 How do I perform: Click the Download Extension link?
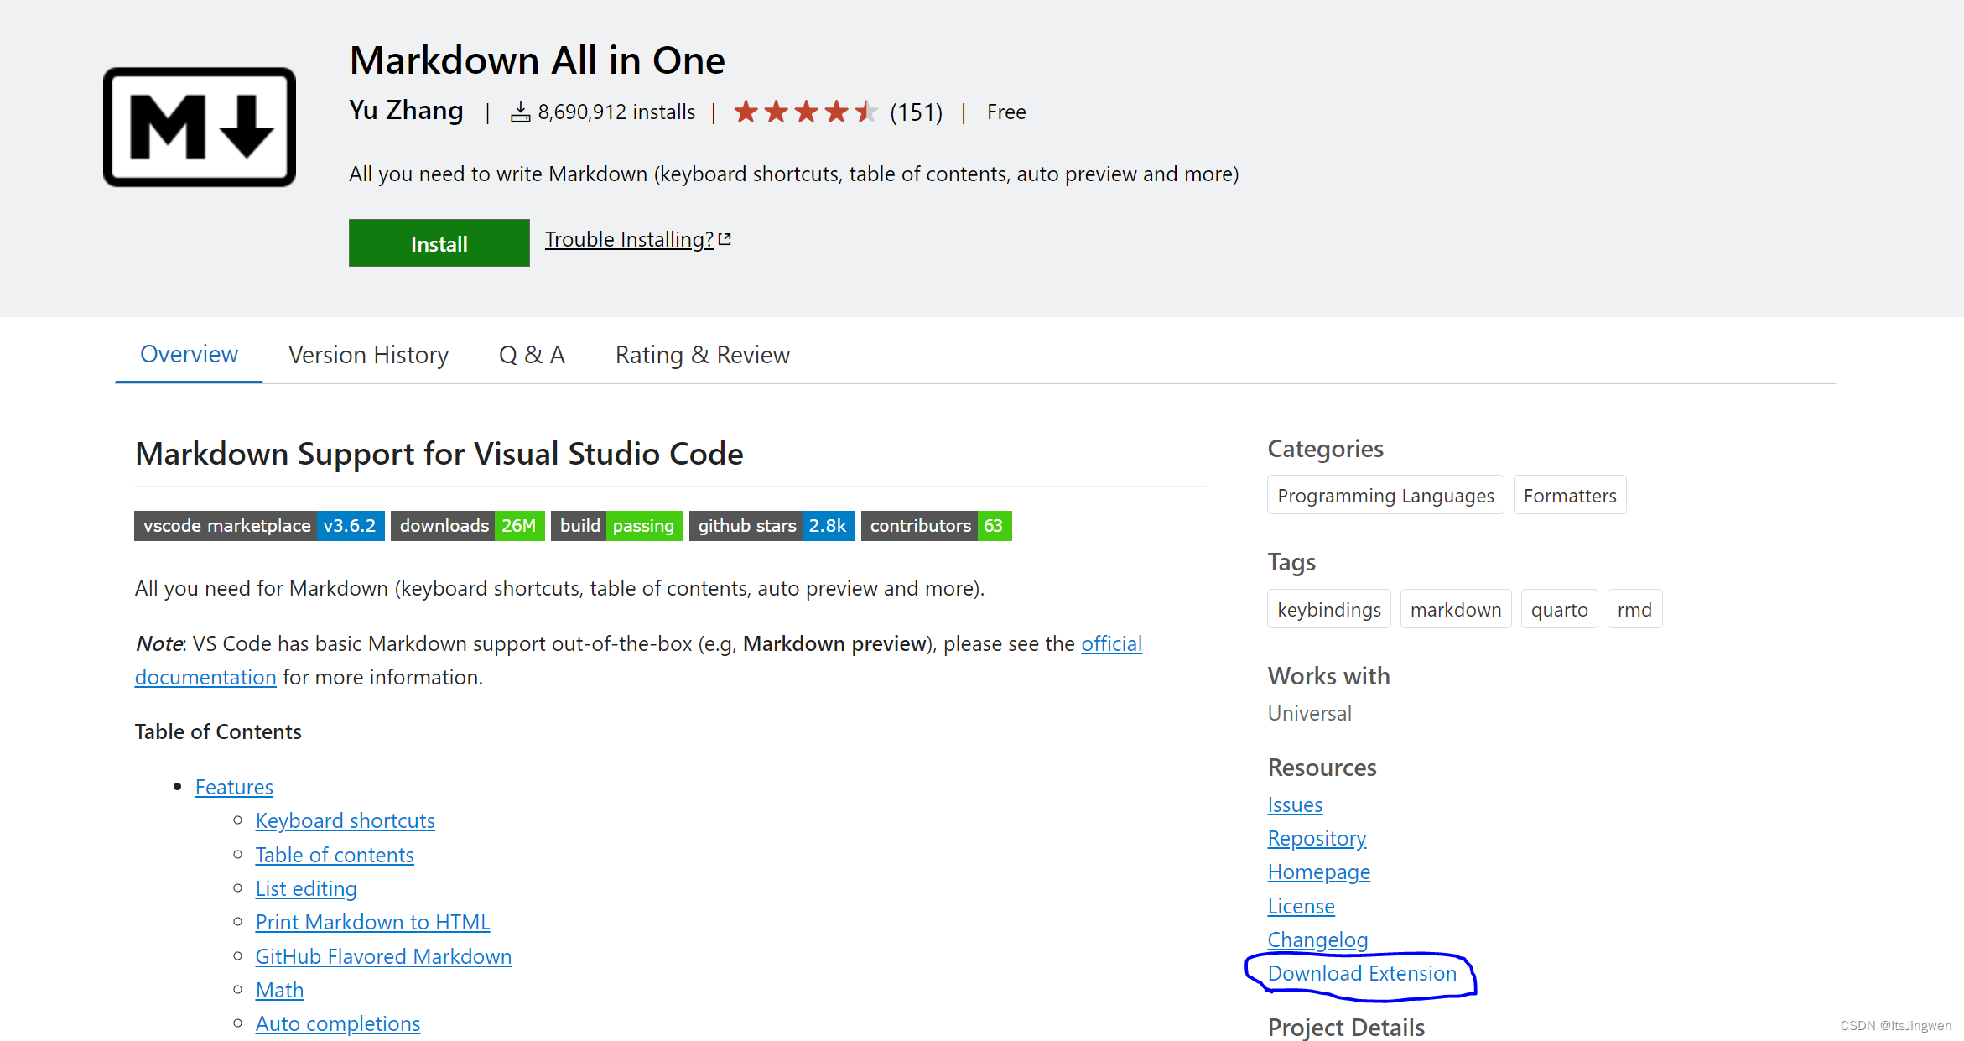click(1362, 973)
